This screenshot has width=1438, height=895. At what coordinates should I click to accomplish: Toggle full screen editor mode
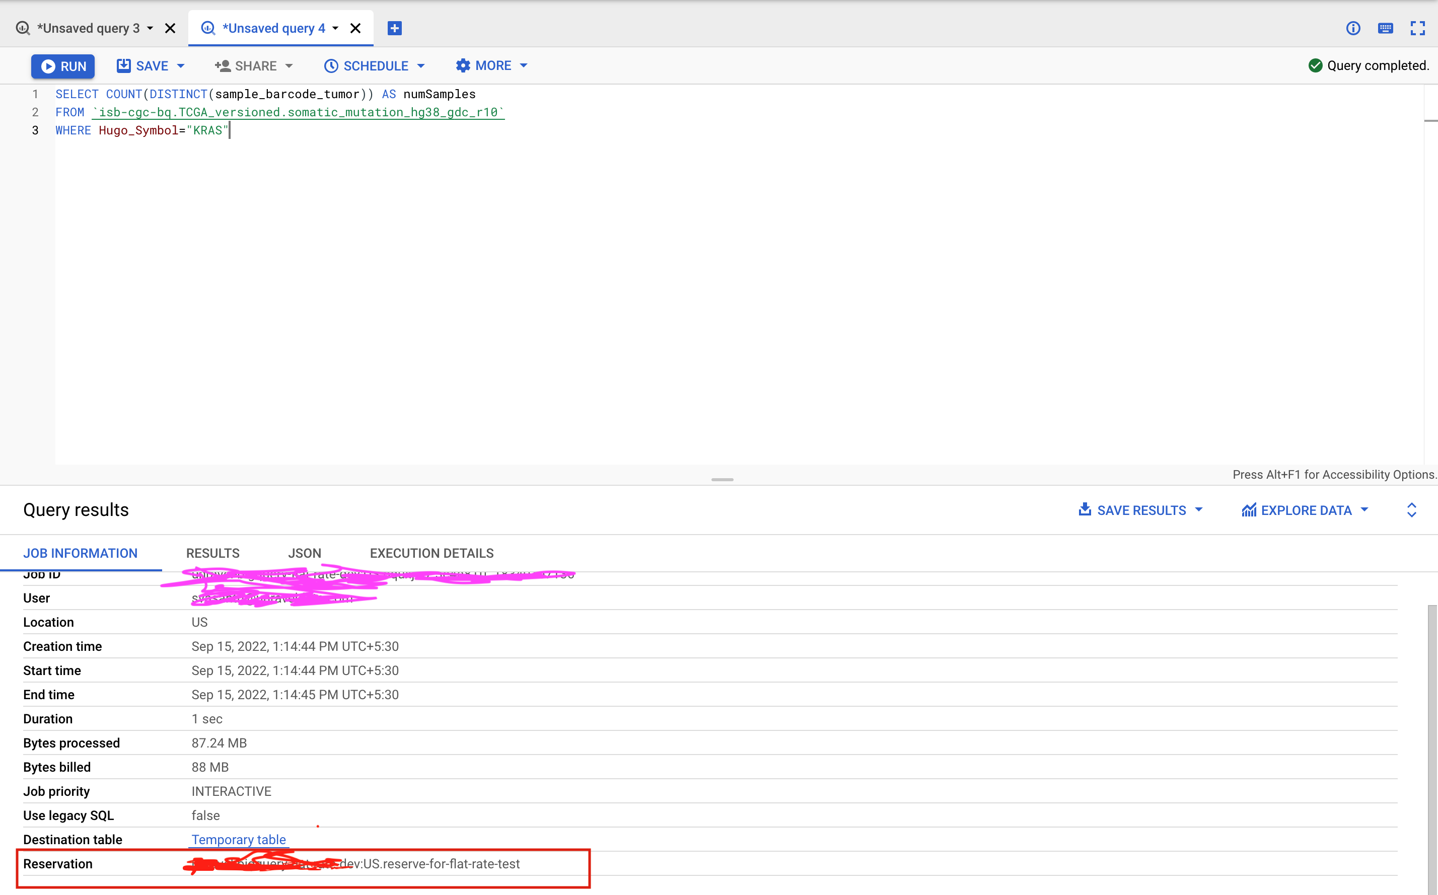[x=1417, y=28]
